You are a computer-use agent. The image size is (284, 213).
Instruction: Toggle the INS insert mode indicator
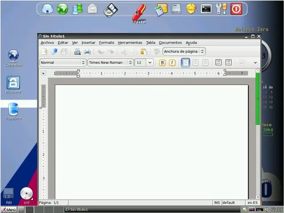click(217, 203)
